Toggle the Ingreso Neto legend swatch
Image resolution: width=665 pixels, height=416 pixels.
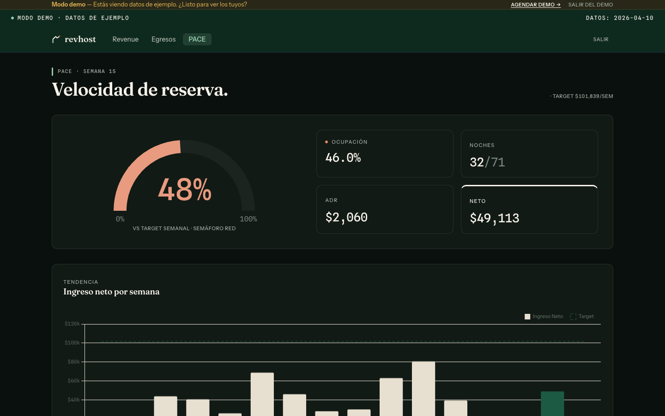(527, 317)
